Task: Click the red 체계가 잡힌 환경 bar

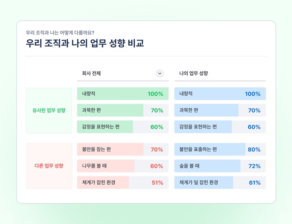Action: click(x=123, y=182)
